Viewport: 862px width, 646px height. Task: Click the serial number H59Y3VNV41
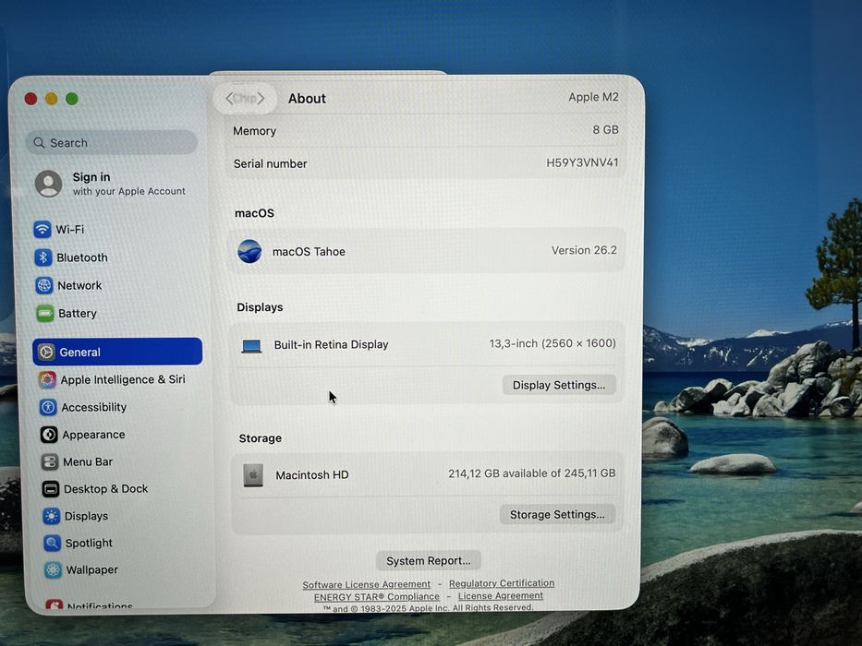582,162
